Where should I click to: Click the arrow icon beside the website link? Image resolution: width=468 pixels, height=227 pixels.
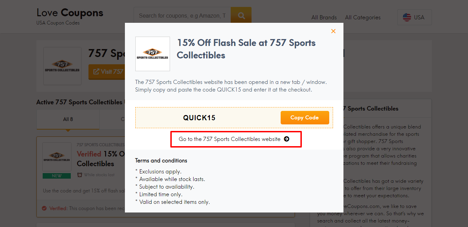[287, 139]
